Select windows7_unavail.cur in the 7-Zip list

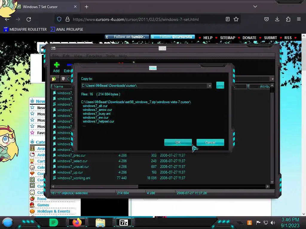(73, 167)
